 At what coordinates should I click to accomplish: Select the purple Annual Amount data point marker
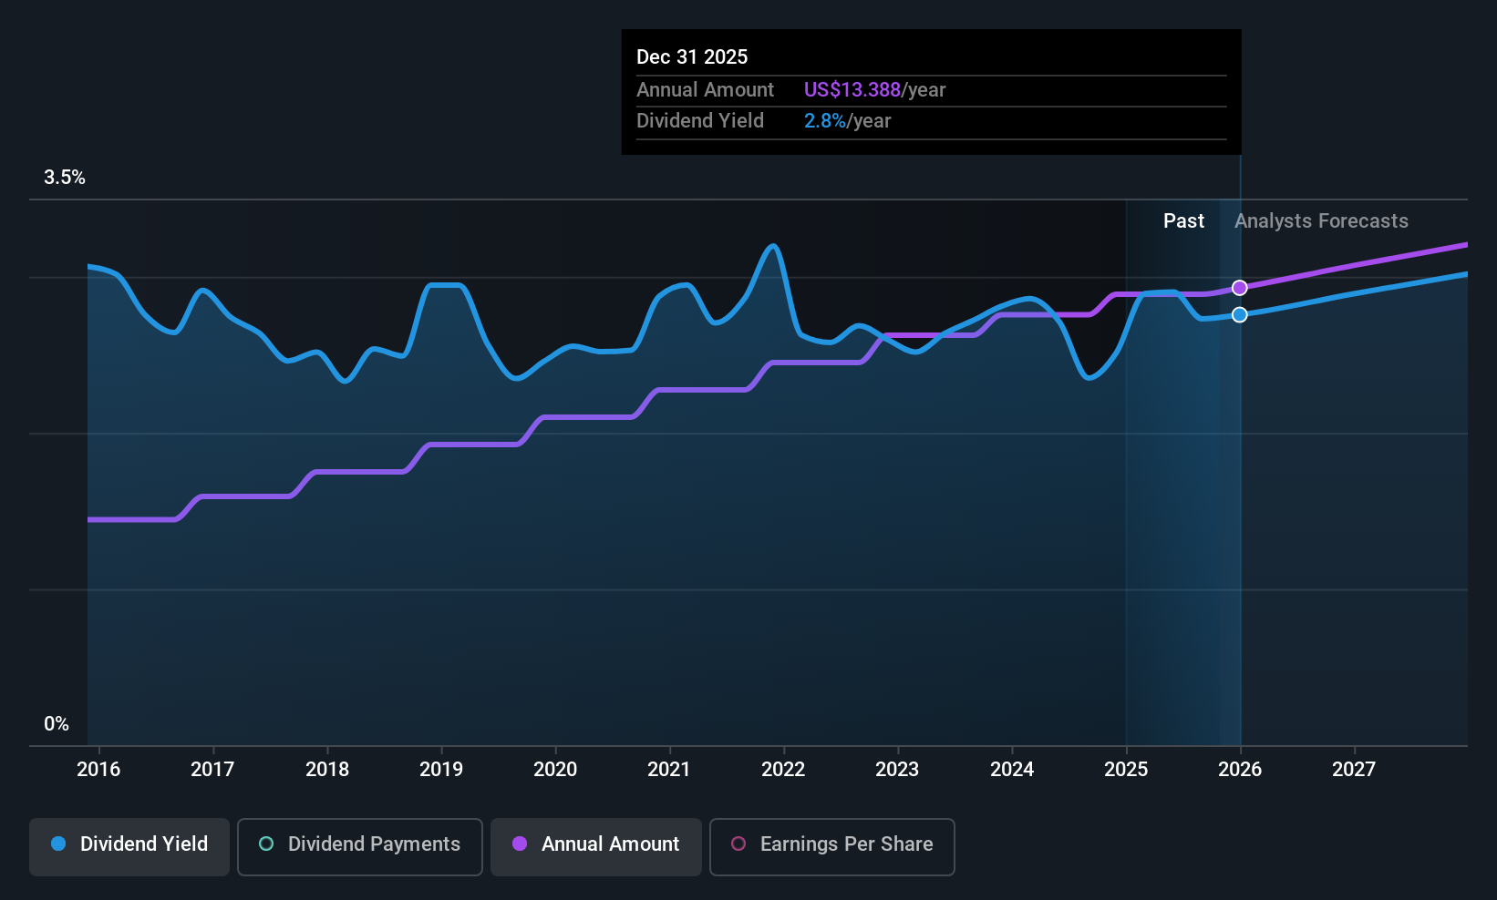(x=1239, y=288)
